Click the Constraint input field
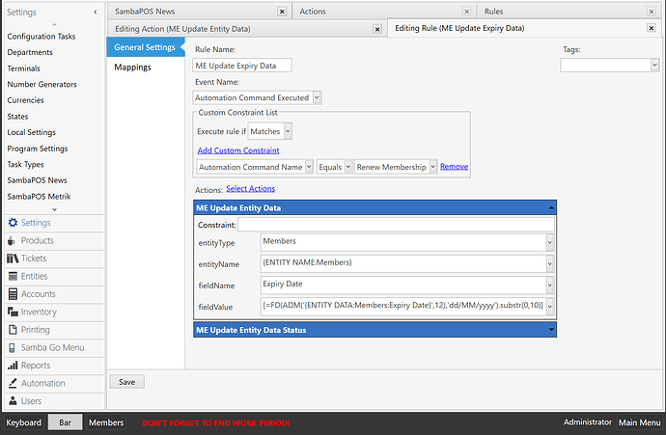 (x=396, y=225)
